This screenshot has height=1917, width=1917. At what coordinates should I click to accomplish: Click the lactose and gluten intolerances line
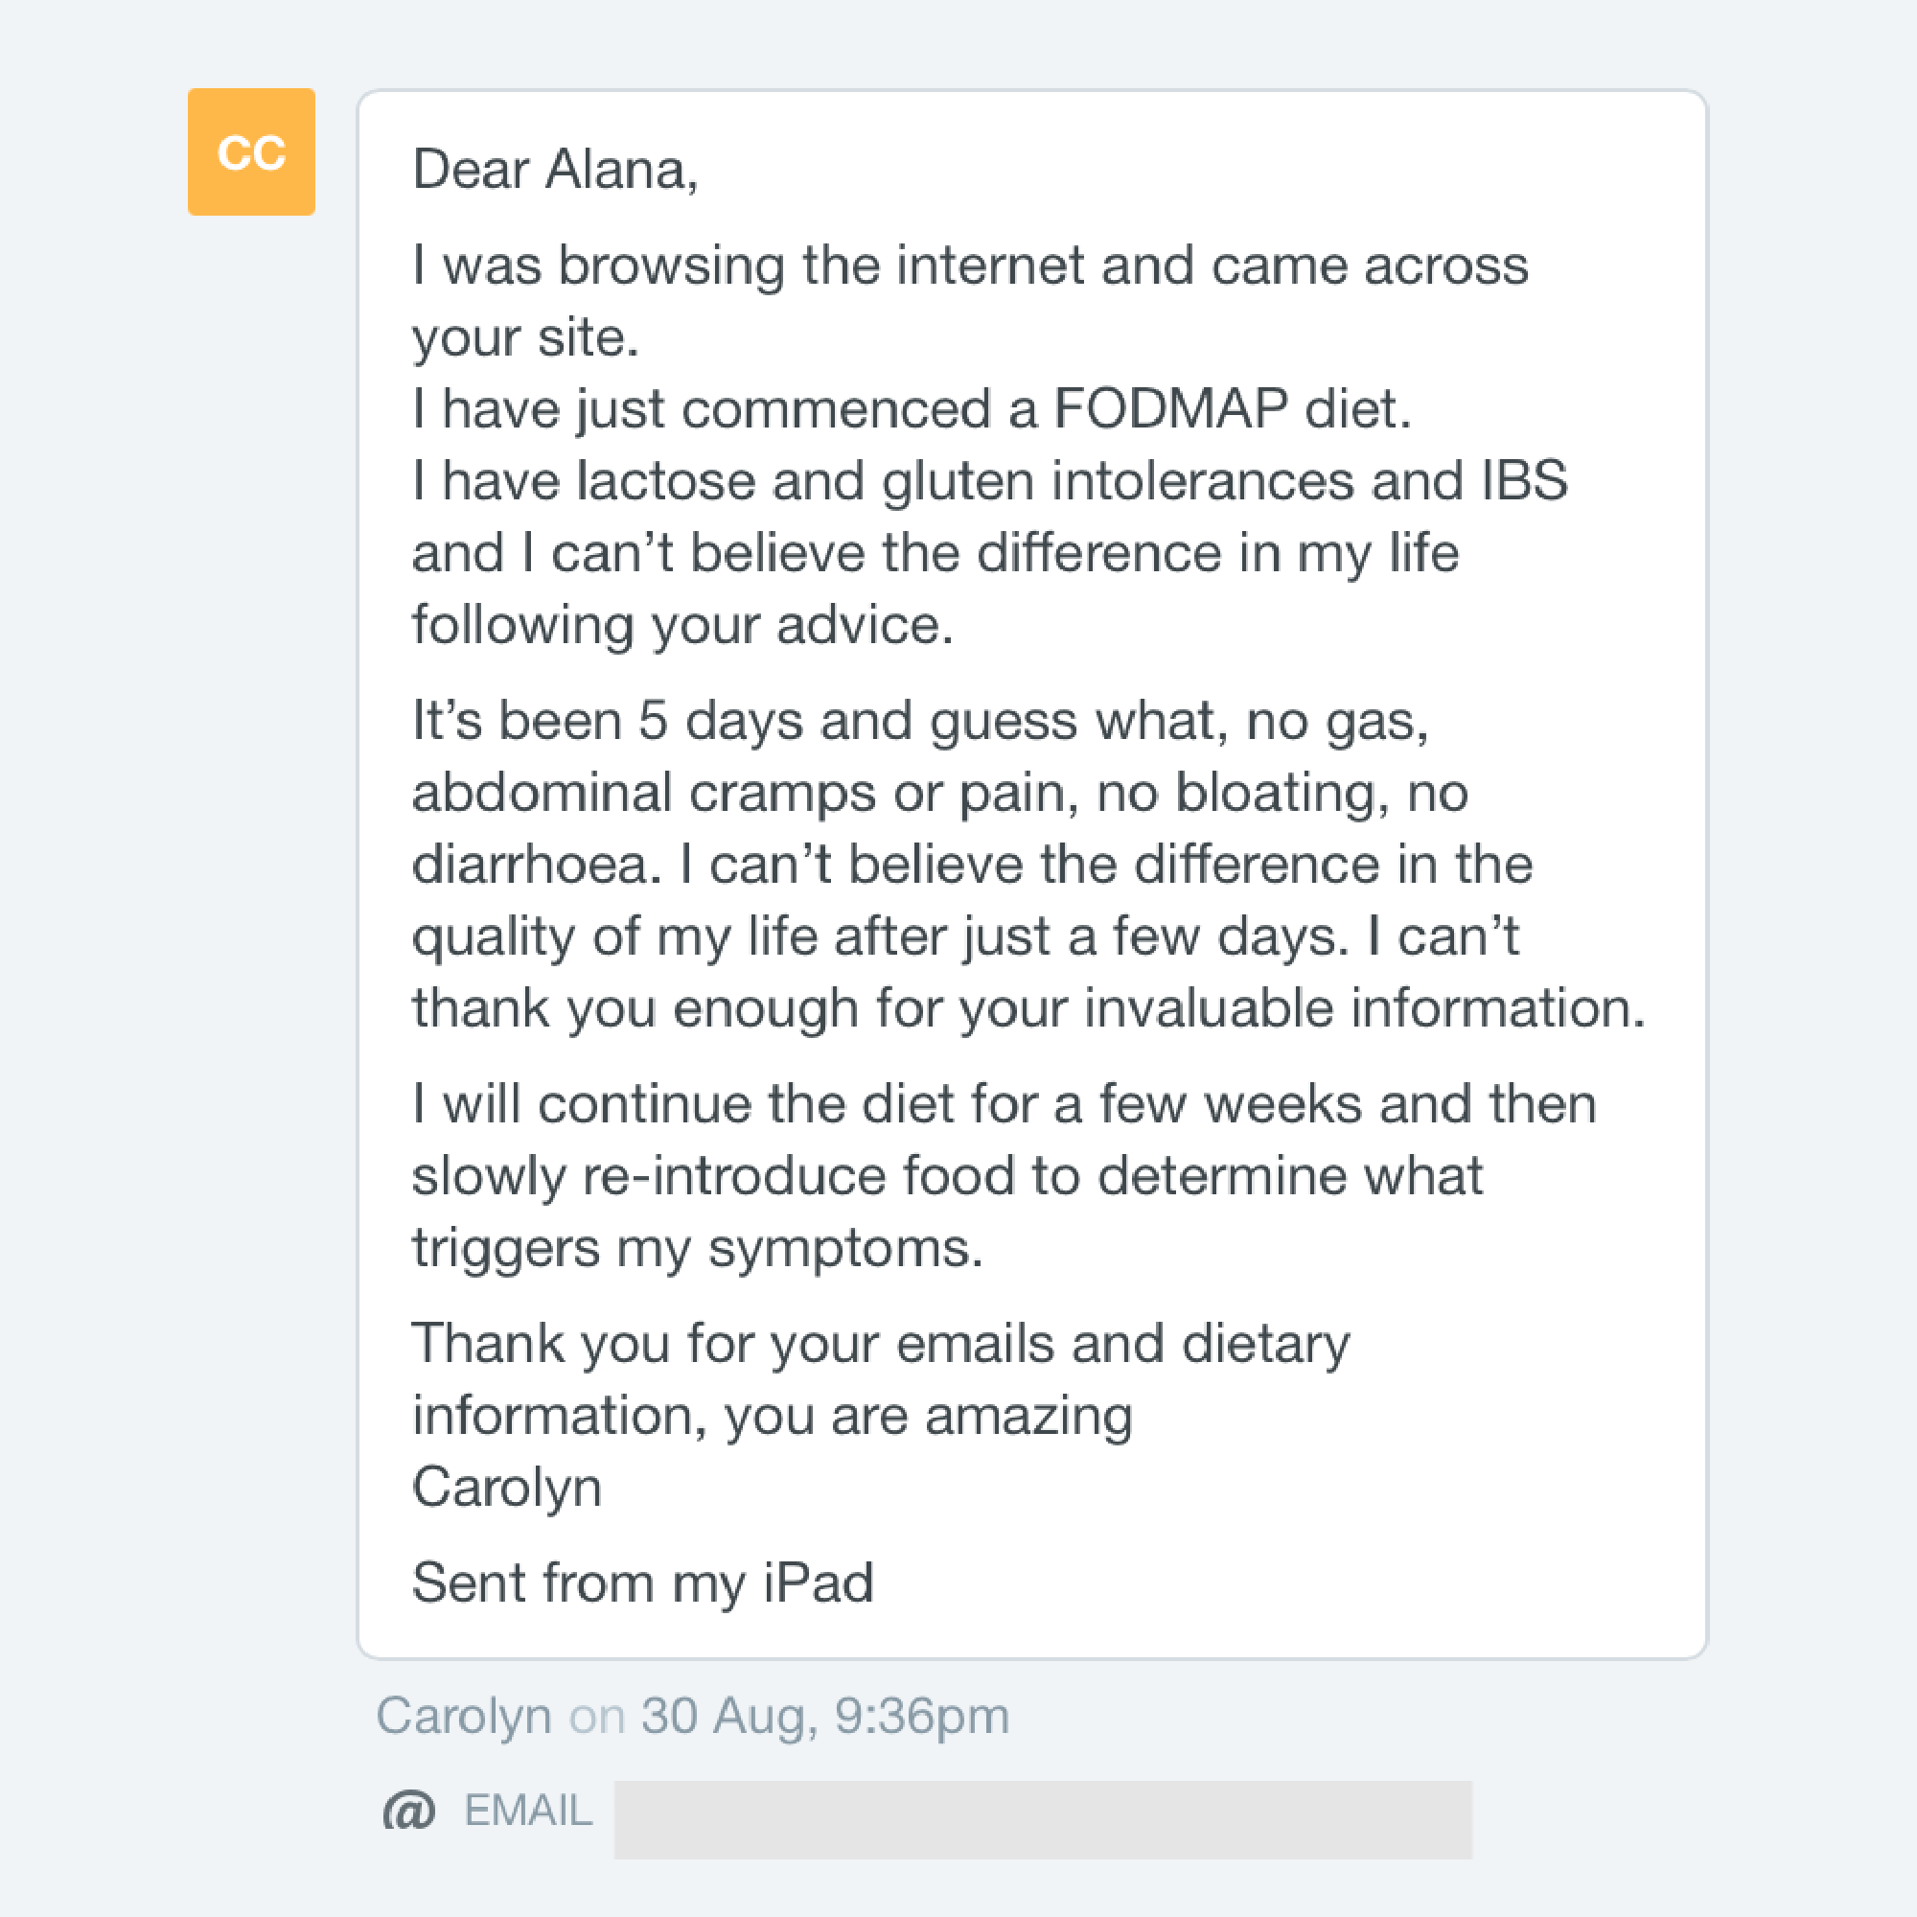(x=989, y=481)
